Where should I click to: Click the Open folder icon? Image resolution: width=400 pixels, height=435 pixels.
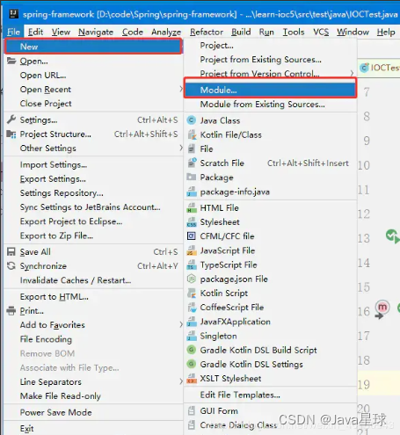tap(11, 61)
